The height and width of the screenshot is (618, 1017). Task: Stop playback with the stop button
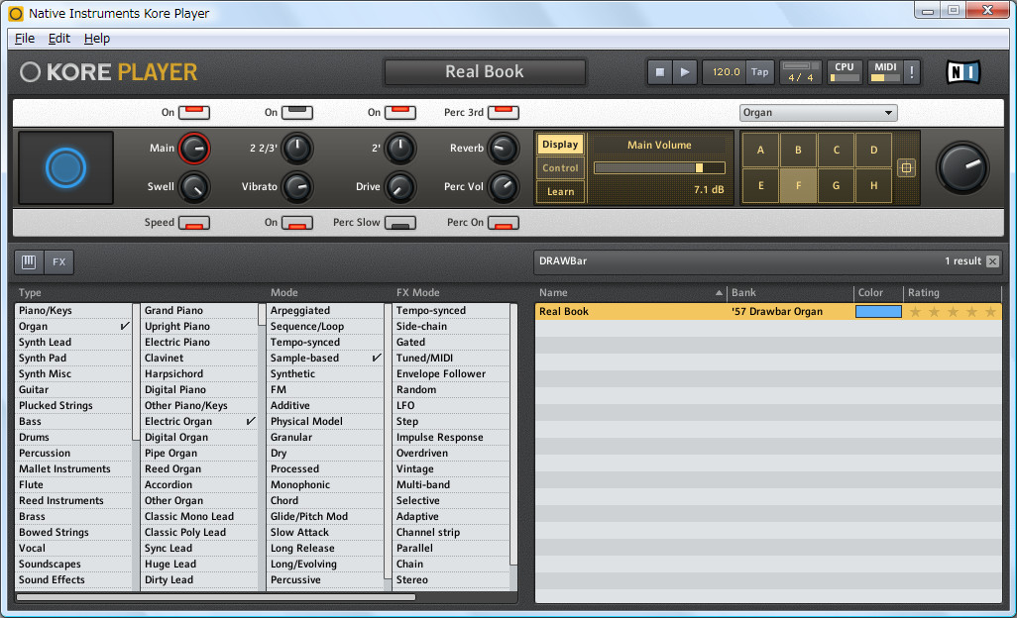(659, 72)
